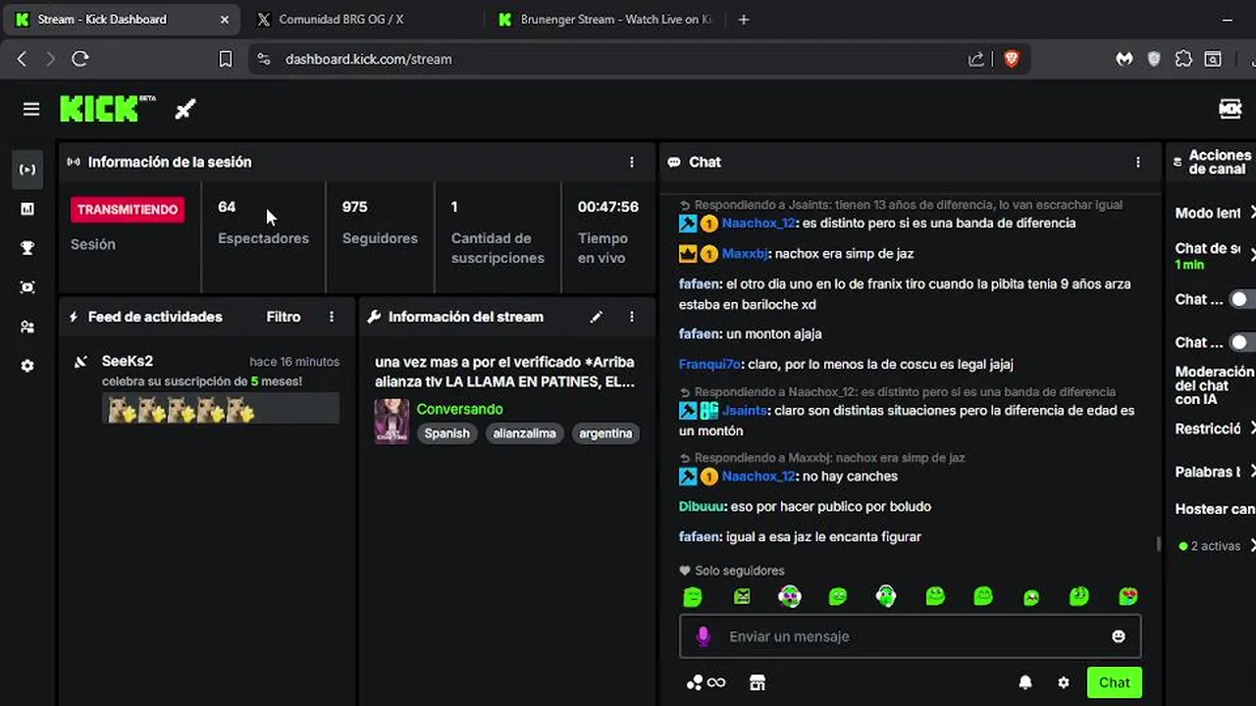Select the heart-eyes green emote
This screenshot has width=1256, height=706.
[1127, 596]
